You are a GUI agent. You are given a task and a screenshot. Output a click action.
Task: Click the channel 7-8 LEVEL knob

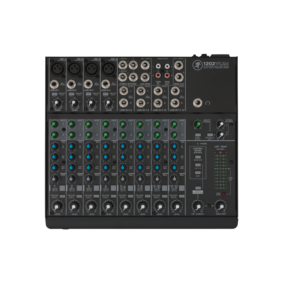point(142,206)
